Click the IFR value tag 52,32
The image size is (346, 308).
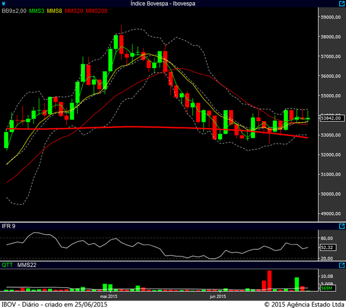point(327,247)
